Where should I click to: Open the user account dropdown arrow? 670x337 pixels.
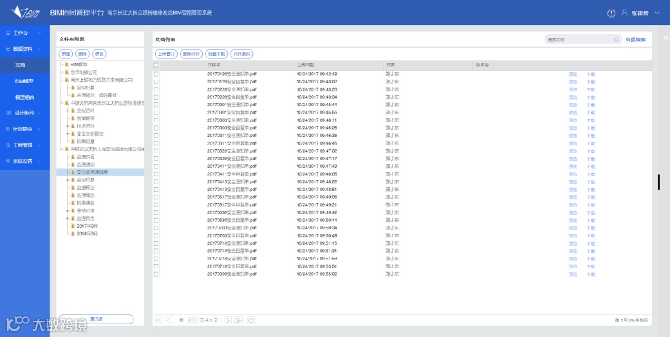pos(657,14)
